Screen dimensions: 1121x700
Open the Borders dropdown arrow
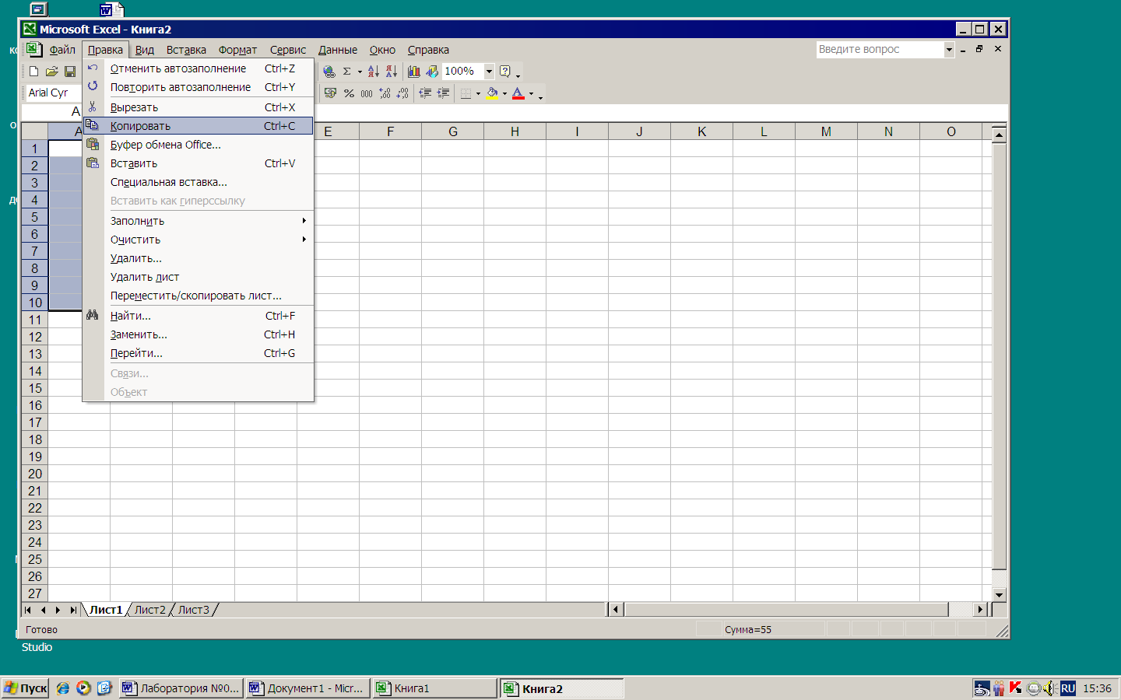coord(478,93)
